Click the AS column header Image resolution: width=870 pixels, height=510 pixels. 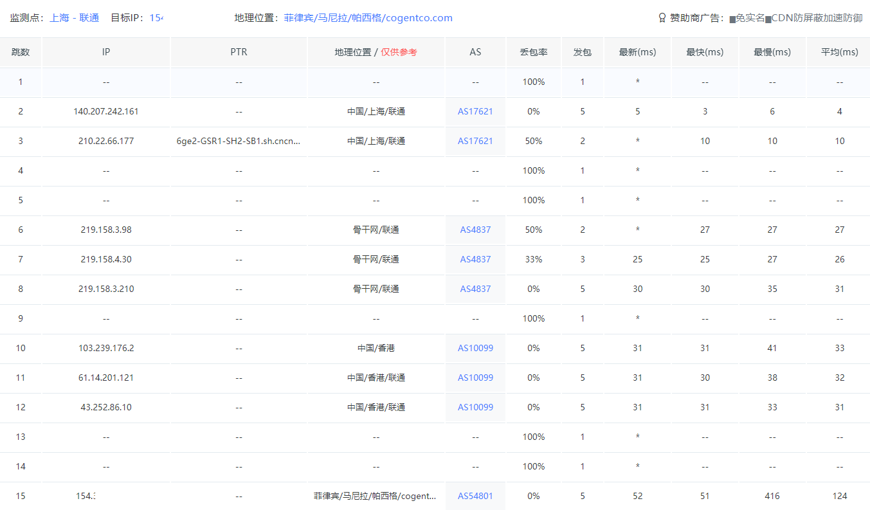(x=475, y=52)
